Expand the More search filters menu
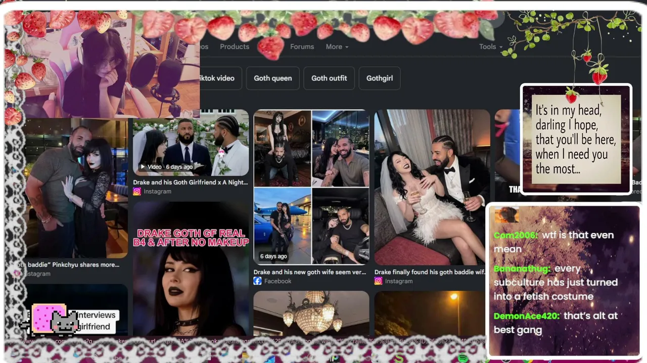Viewport: 647px width, 363px height. pyautogui.click(x=337, y=46)
